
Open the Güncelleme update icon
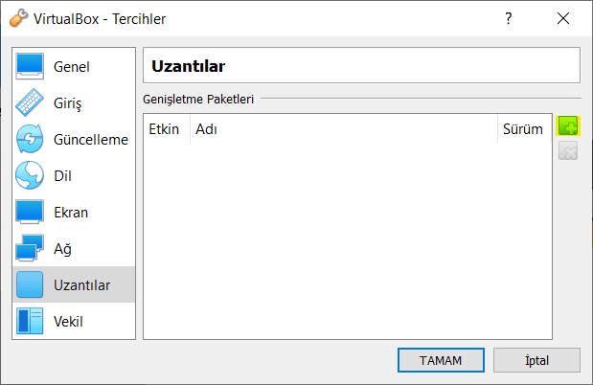click(x=30, y=140)
